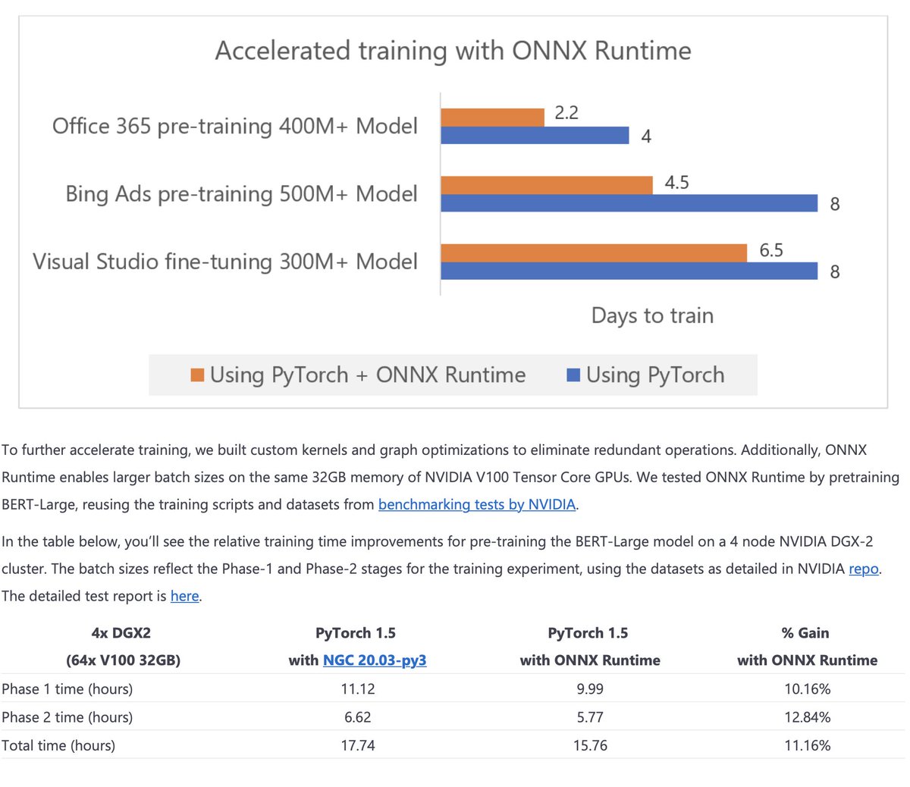Click the blue Using PyTorch legend swatch
910x787 pixels.
[x=573, y=375]
